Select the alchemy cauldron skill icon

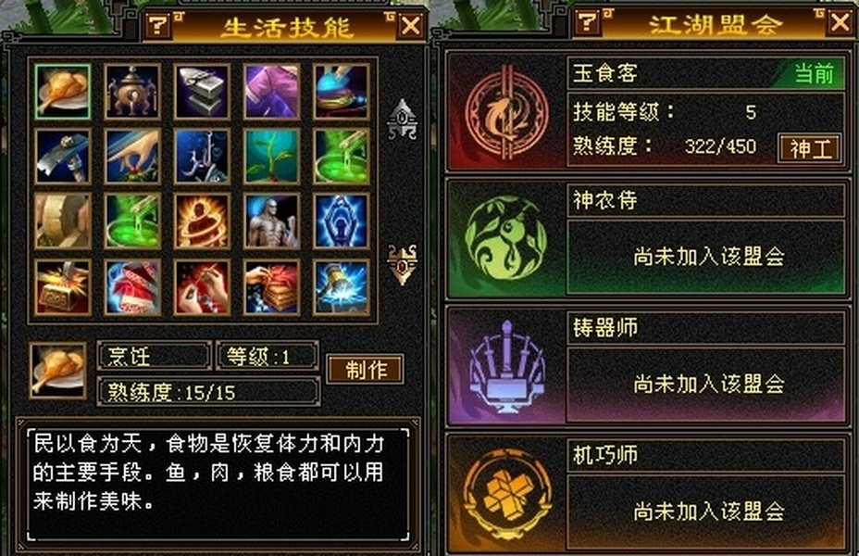coord(132,91)
